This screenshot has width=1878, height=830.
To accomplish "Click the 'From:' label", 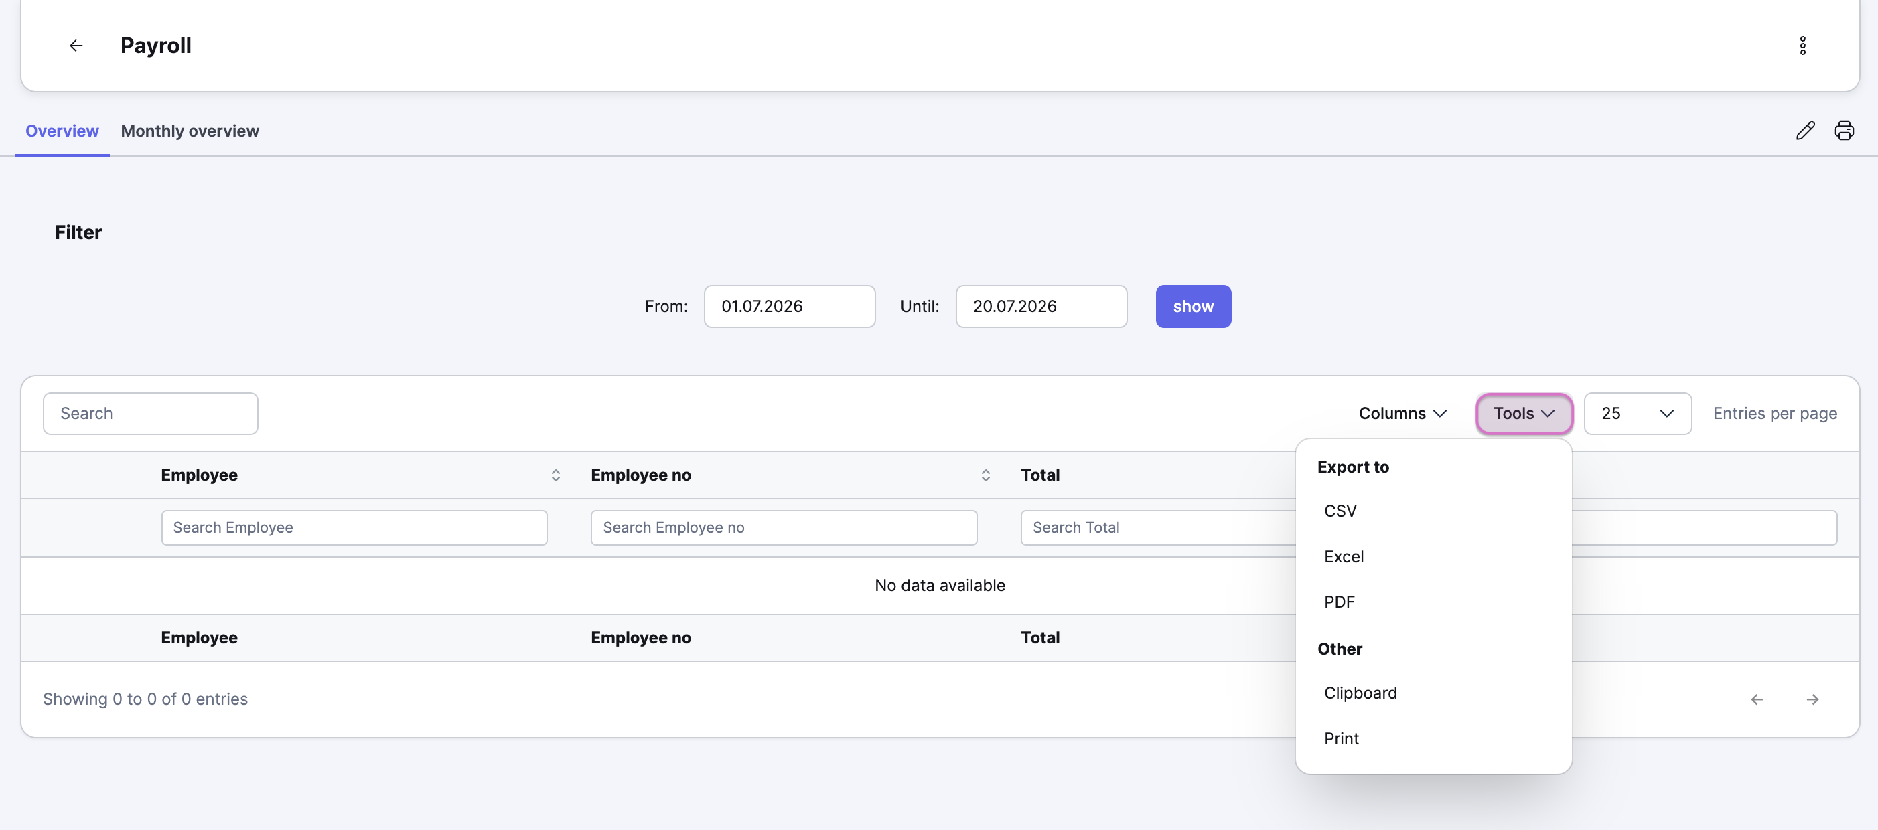I will point(666,306).
